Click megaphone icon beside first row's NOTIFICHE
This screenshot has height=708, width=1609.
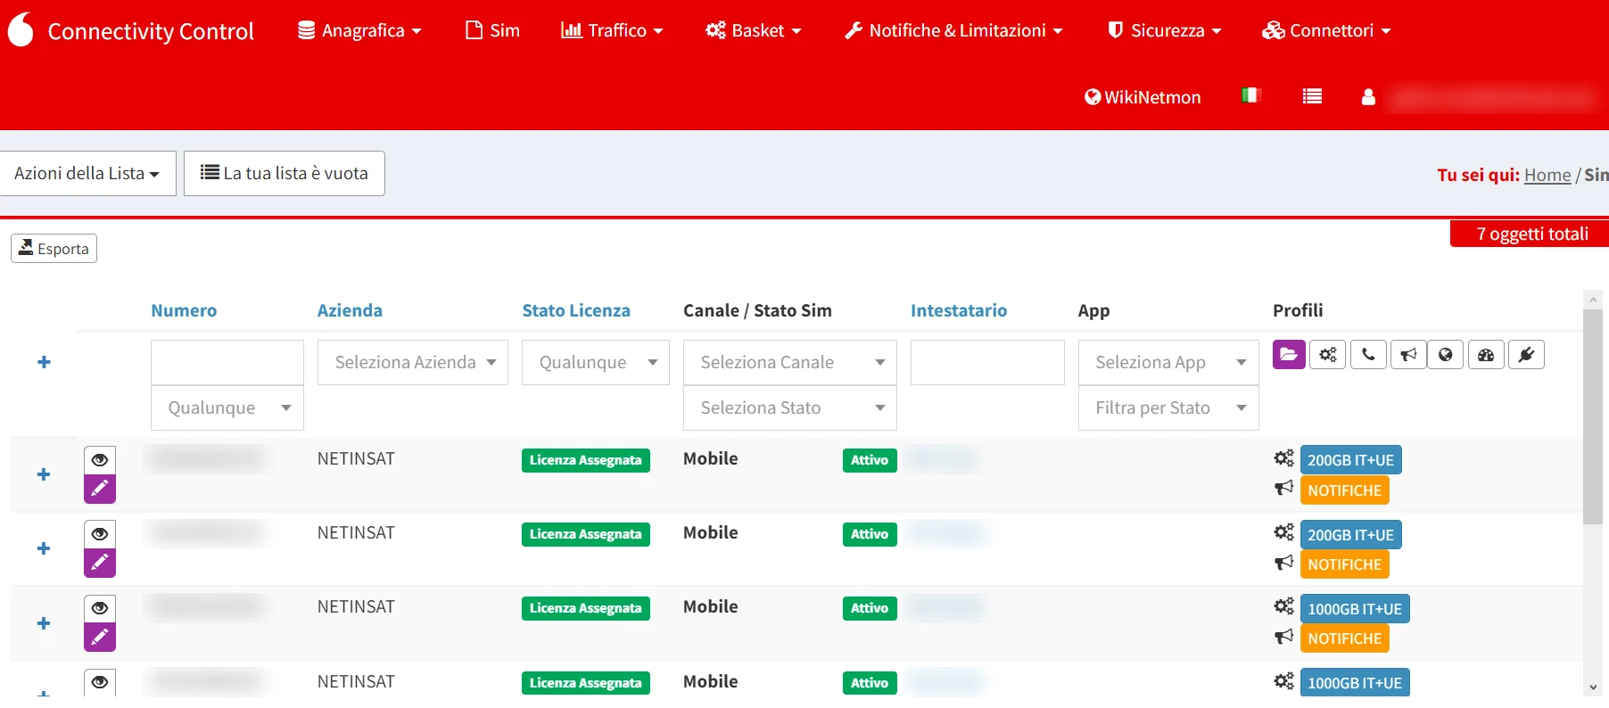1283,488
